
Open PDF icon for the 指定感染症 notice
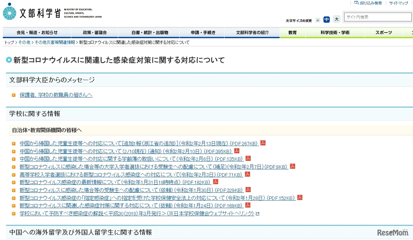(299, 197)
